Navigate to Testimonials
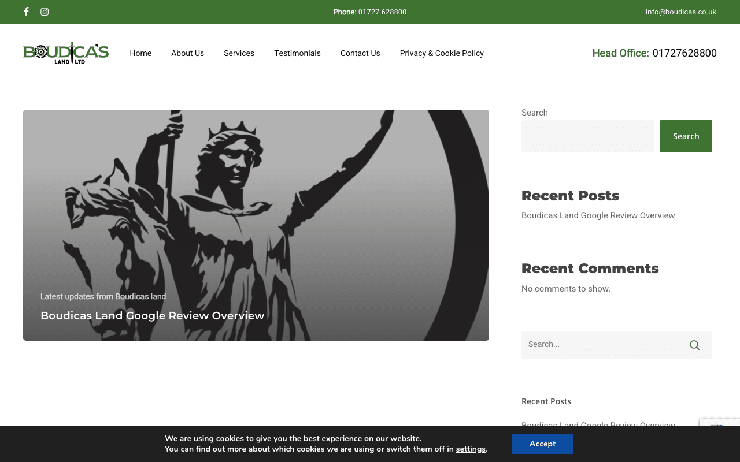 pos(297,53)
